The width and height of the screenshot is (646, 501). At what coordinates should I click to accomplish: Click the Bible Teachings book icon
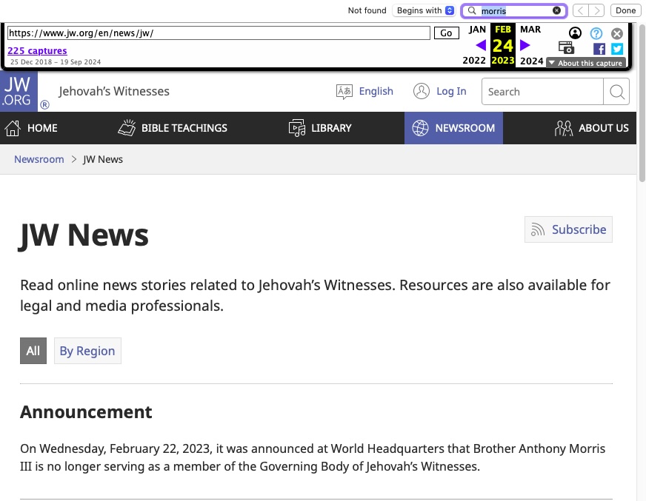pyautogui.click(x=127, y=127)
